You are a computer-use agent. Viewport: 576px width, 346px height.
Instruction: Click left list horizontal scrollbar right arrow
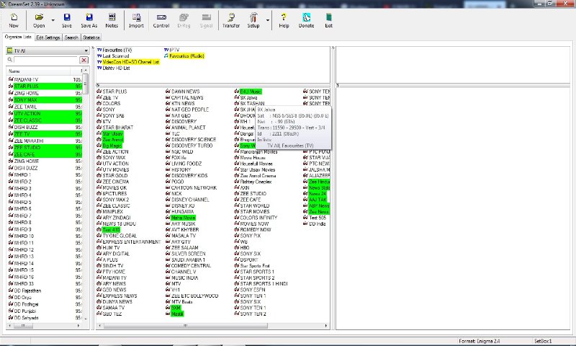point(78,326)
